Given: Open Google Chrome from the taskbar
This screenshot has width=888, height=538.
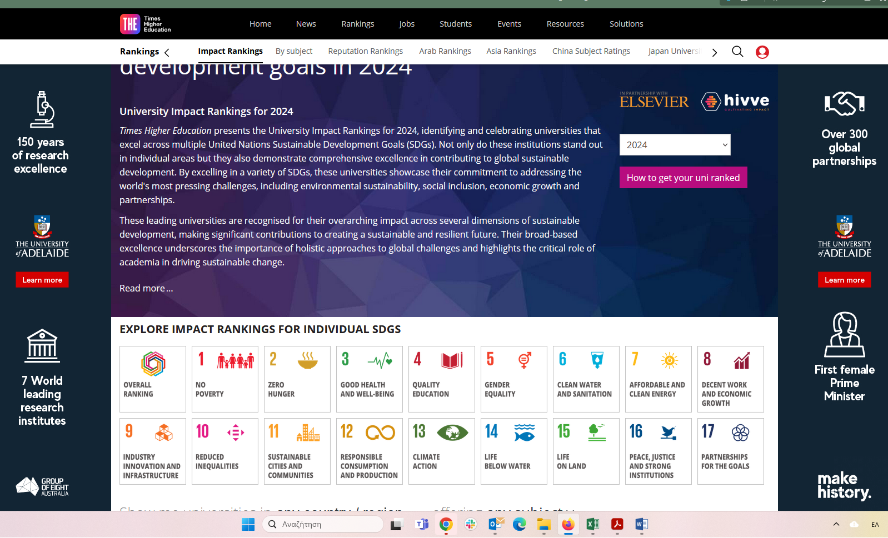Looking at the screenshot, I should pos(446,524).
